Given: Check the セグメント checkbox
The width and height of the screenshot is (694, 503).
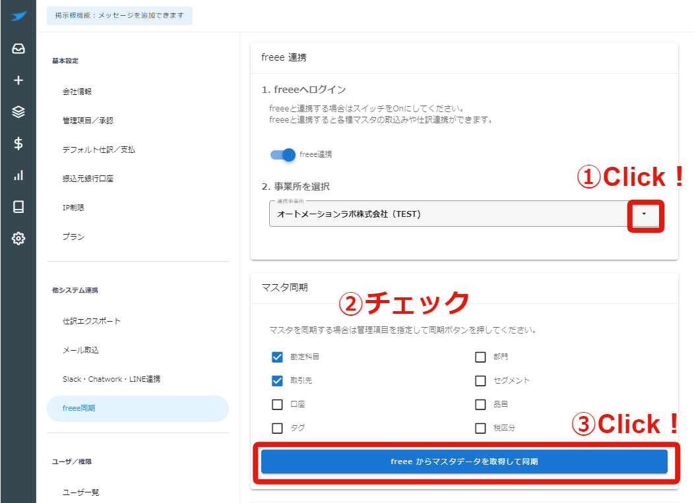Looking at the screenshot, I should (480, 380).
